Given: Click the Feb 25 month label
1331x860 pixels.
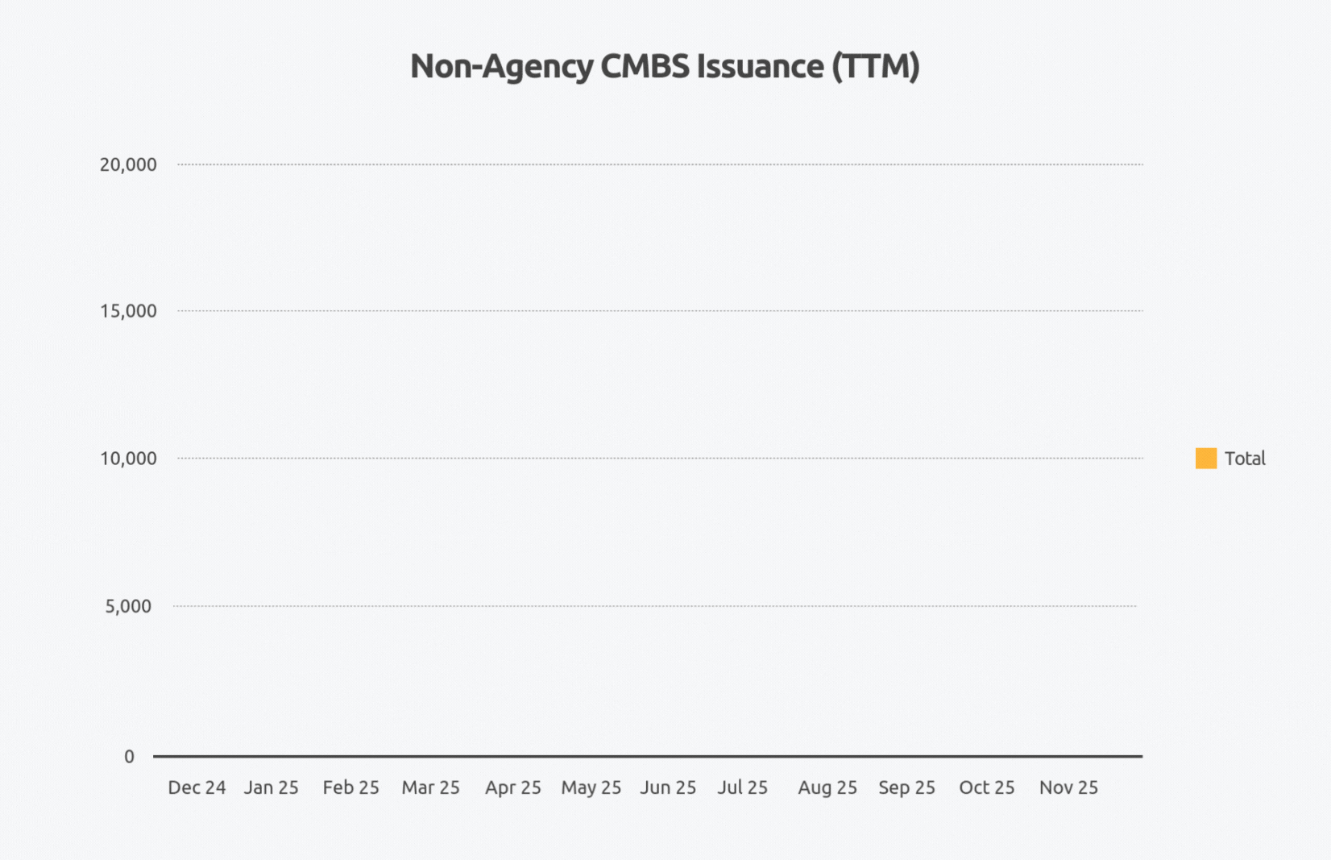Looking at the screenshot, I should 350,787.
